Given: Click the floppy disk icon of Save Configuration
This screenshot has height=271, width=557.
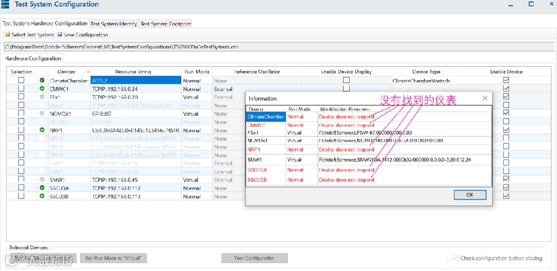Looking at the screenshot, I should (59, 35).
